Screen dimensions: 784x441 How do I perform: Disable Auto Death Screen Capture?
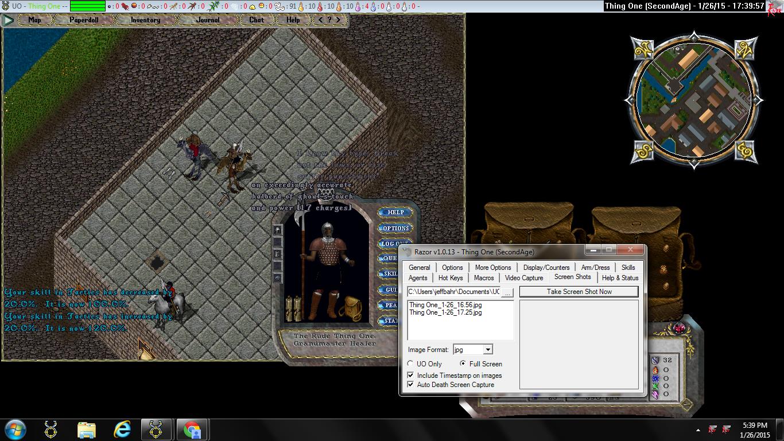[410, 385]
